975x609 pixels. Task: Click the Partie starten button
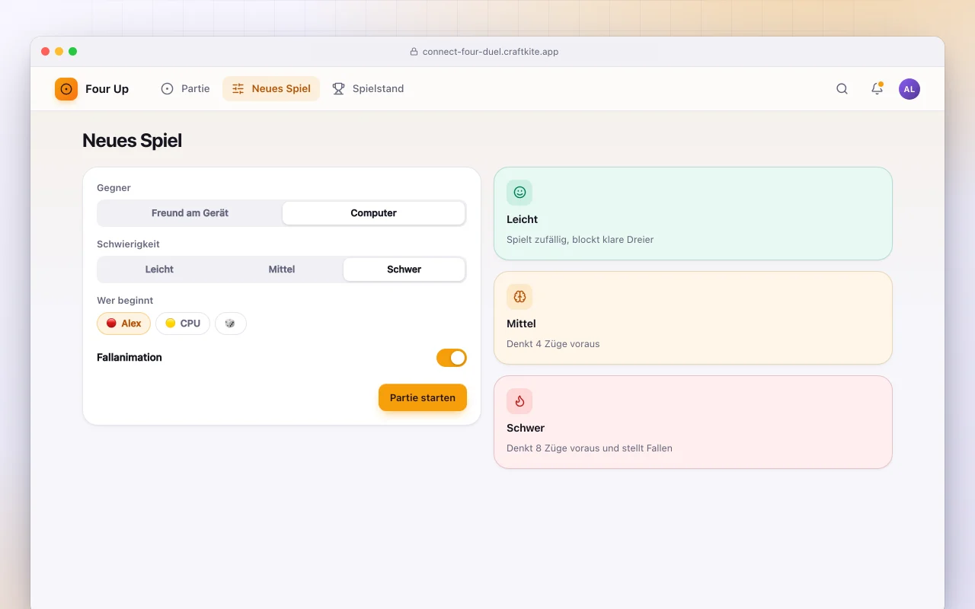pos(423,397)
